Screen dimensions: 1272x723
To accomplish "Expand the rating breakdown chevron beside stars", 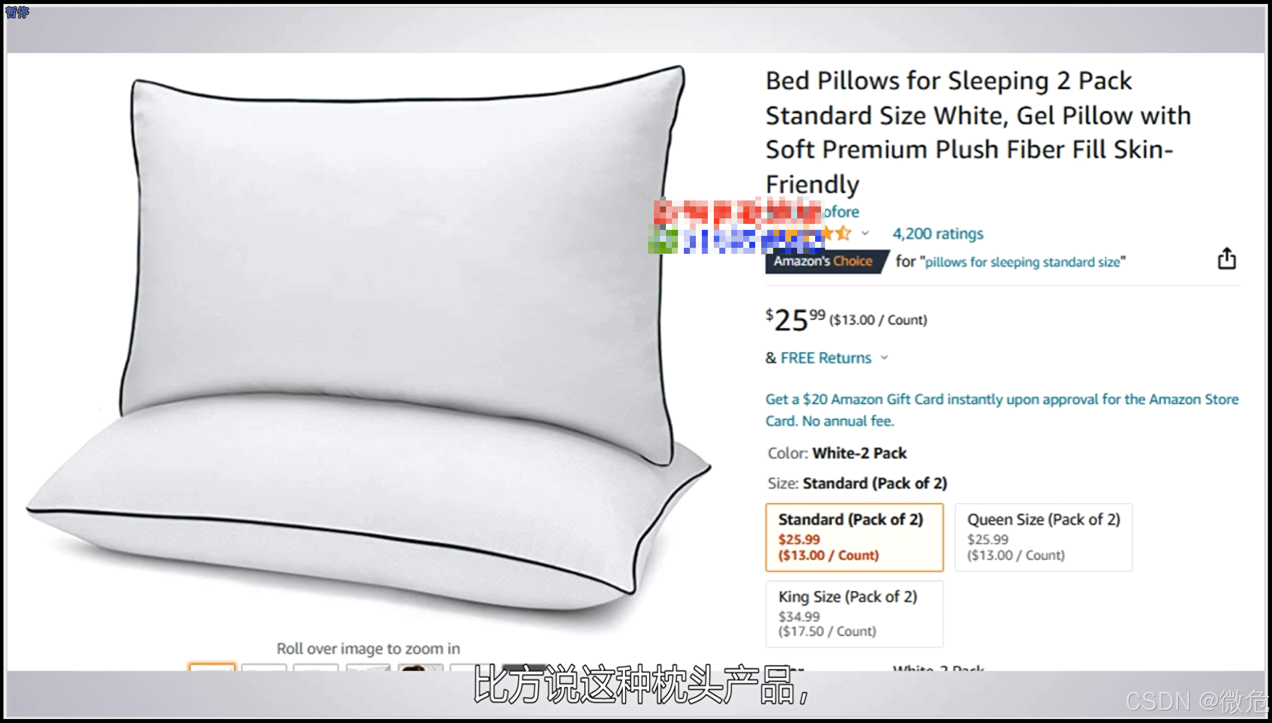I will click(865, 233).
